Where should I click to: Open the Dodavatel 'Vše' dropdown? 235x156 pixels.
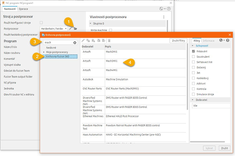(x=211, y=106)
